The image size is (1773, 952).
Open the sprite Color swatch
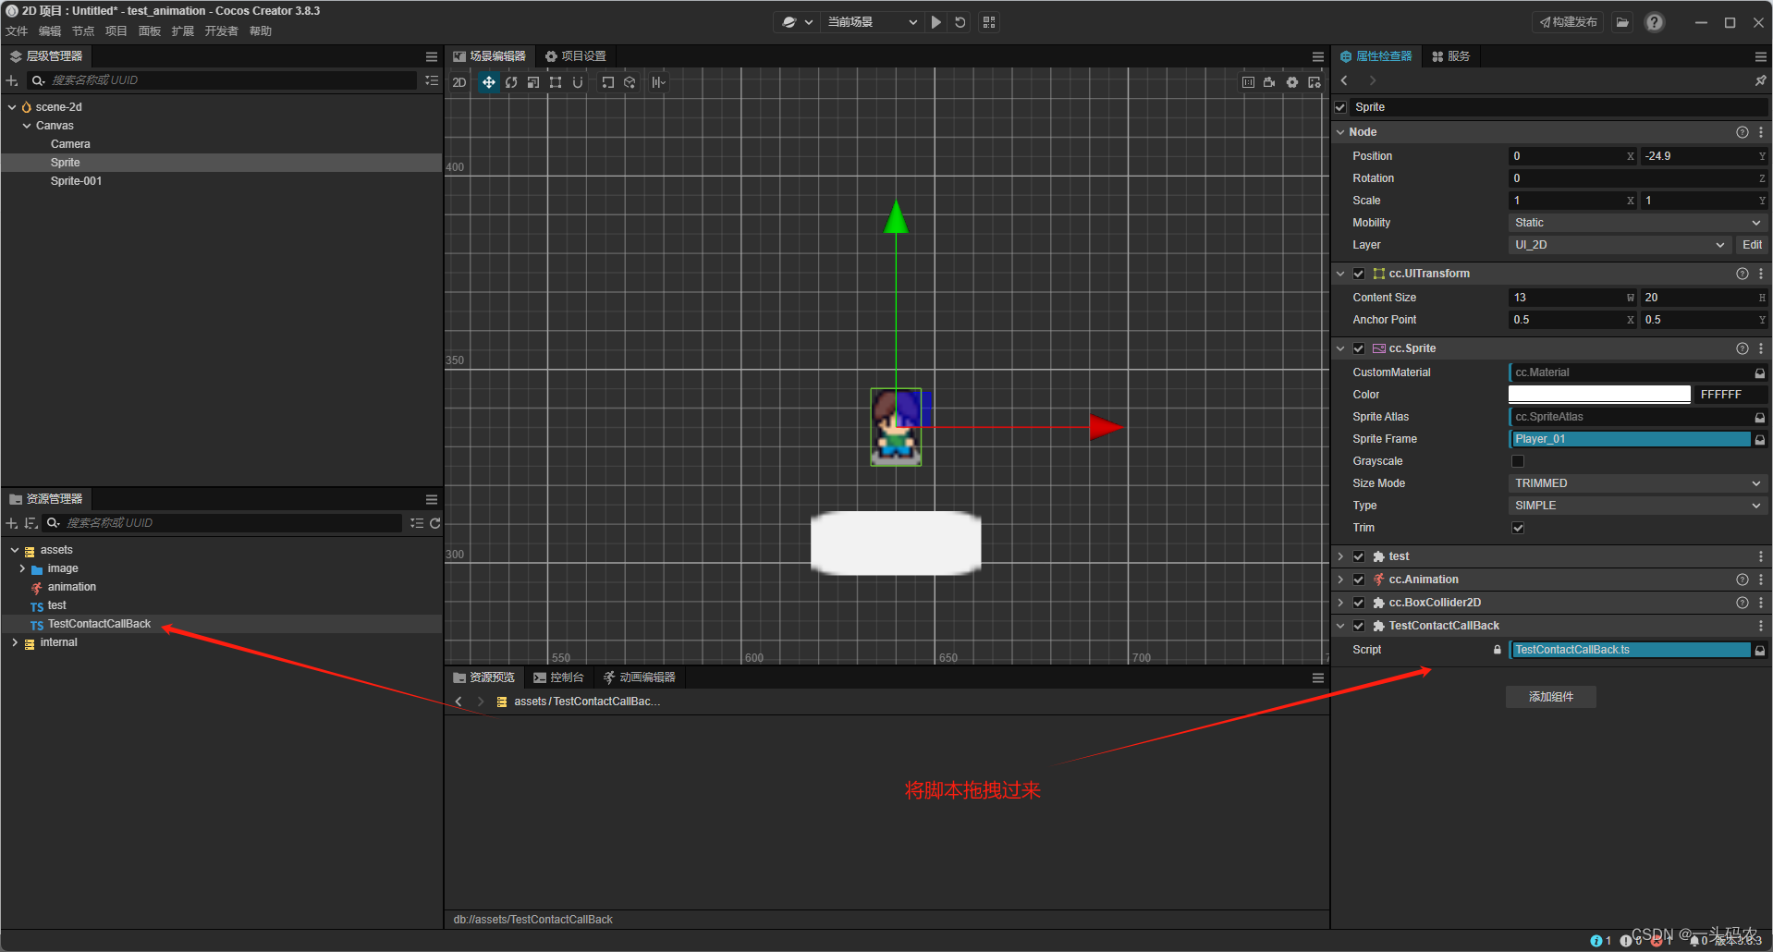(1599, 395)
